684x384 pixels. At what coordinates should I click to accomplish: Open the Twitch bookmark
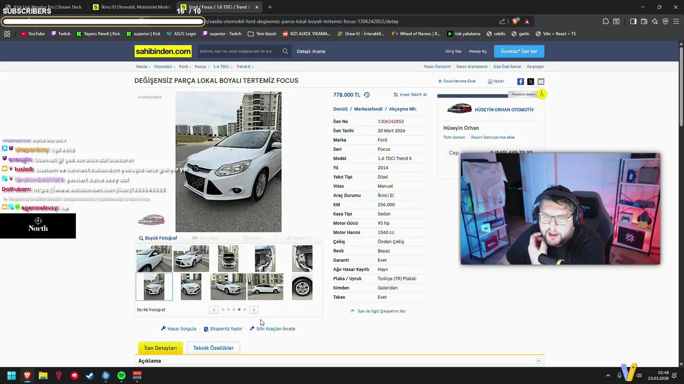click(x=60, y=34)
